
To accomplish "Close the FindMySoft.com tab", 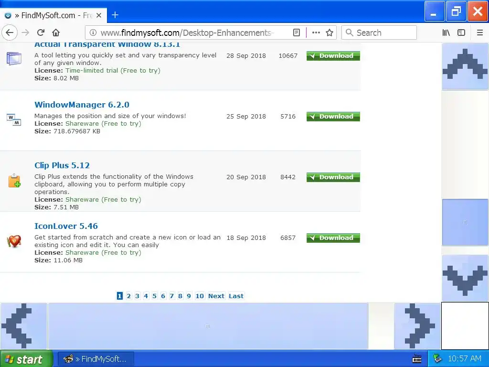I will [99, 15].
